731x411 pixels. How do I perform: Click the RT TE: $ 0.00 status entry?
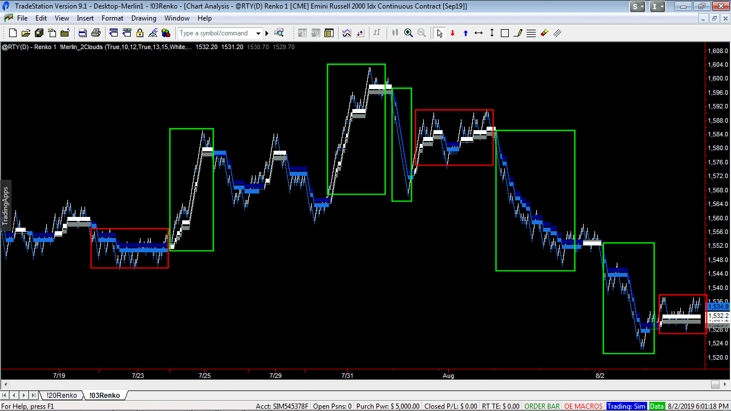500,406
